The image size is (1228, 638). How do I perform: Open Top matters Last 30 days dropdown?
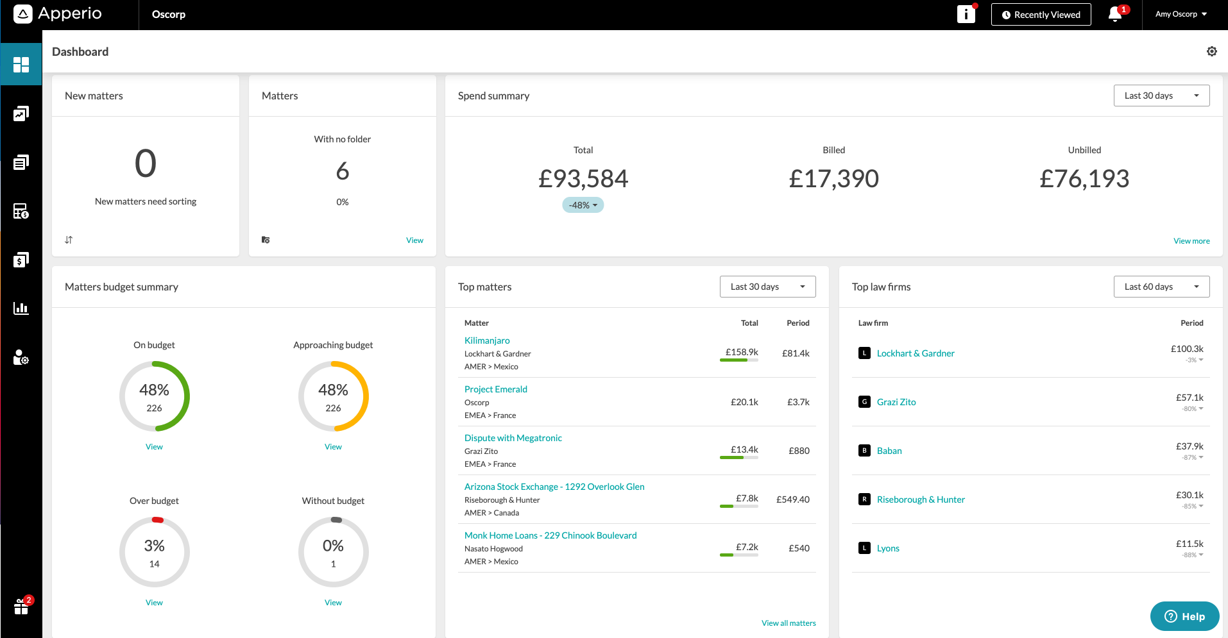pyautogui.click(x=767, y=287)
